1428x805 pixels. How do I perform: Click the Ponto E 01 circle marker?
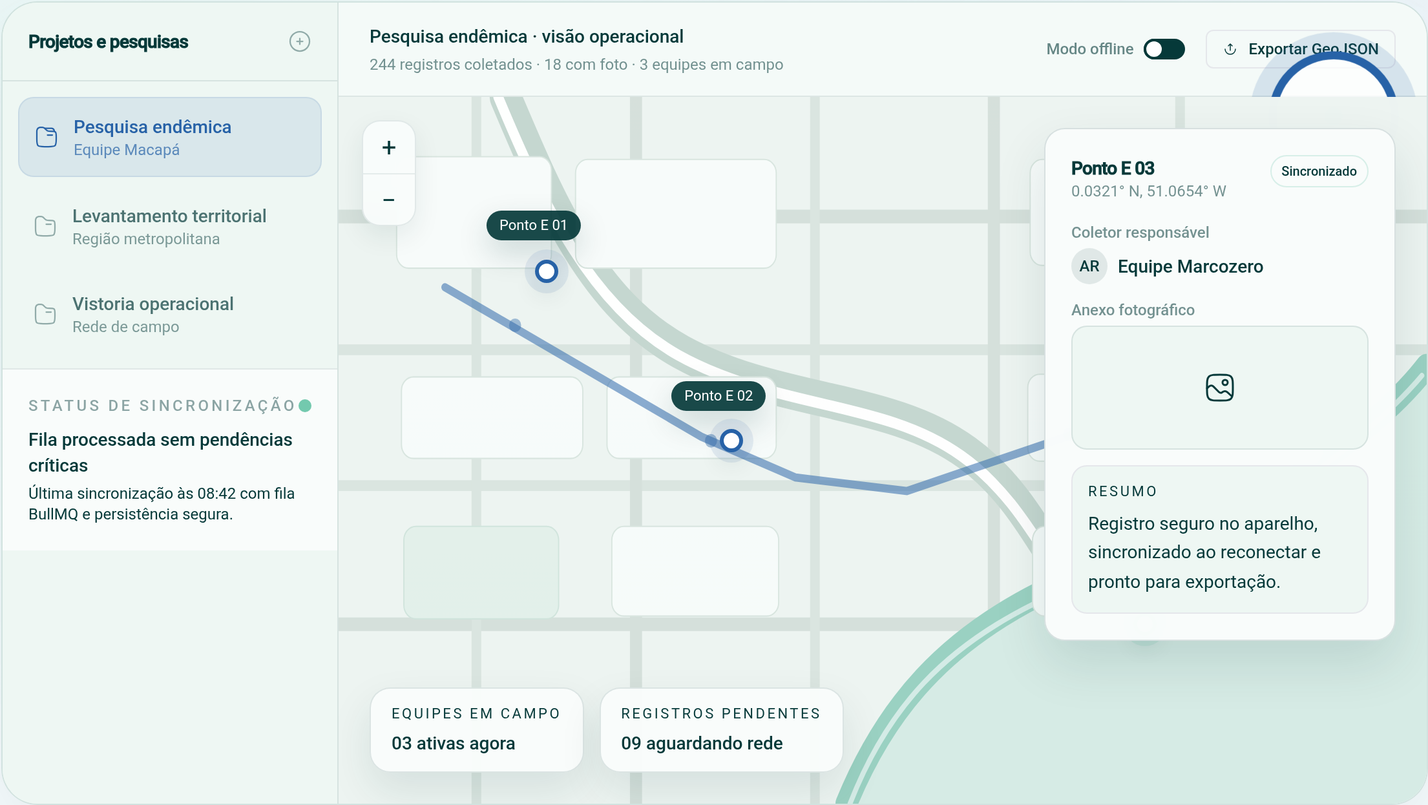[547, 271]
